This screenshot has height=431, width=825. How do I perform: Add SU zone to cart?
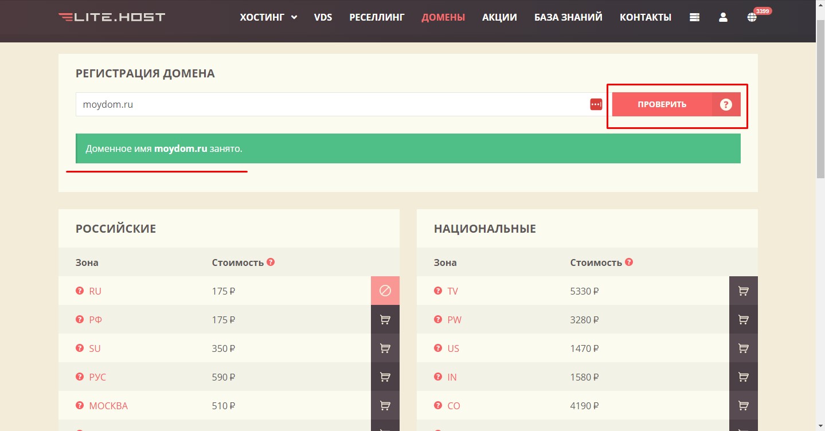click(385, 348)
